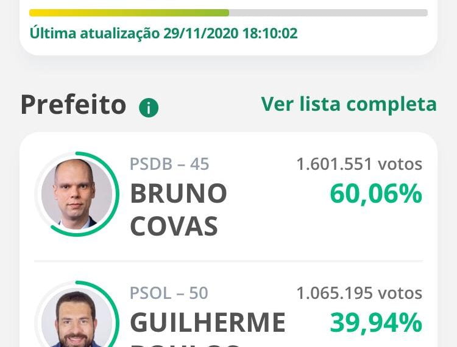Open the info icon beside Prefeito
This screenshot has width=457, height=347.
coord(149,108)
